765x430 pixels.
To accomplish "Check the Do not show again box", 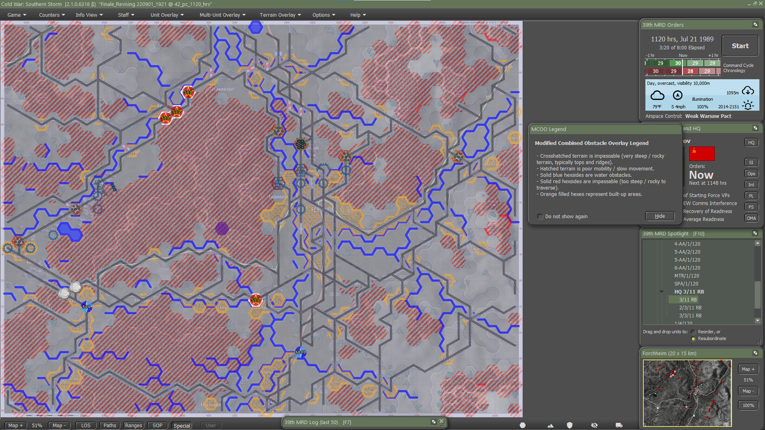I will point(540,216).
